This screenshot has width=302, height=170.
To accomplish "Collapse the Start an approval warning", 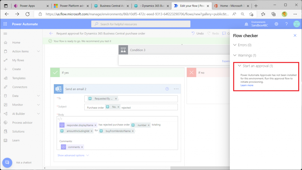I will [x=239, y=66].
